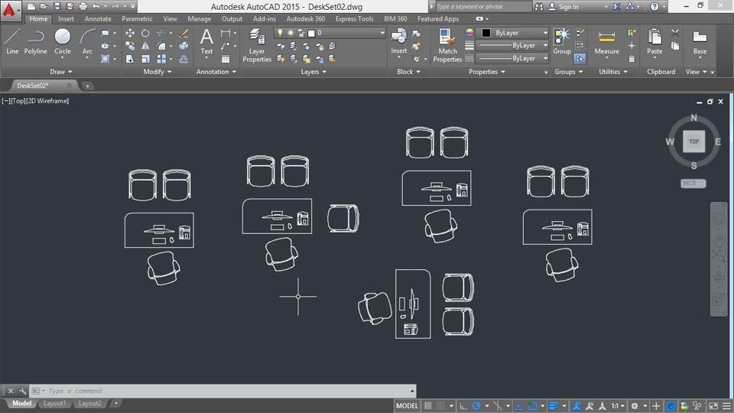This screenshot has height=413, width=734.
Task: Open the Layout1 tab
Action: [x=54, y=403]
